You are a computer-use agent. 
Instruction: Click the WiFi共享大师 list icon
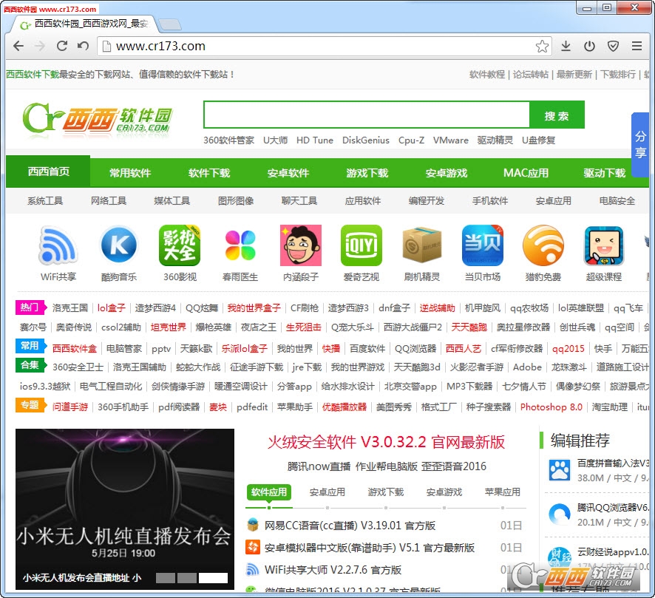[x=253, y=569]
